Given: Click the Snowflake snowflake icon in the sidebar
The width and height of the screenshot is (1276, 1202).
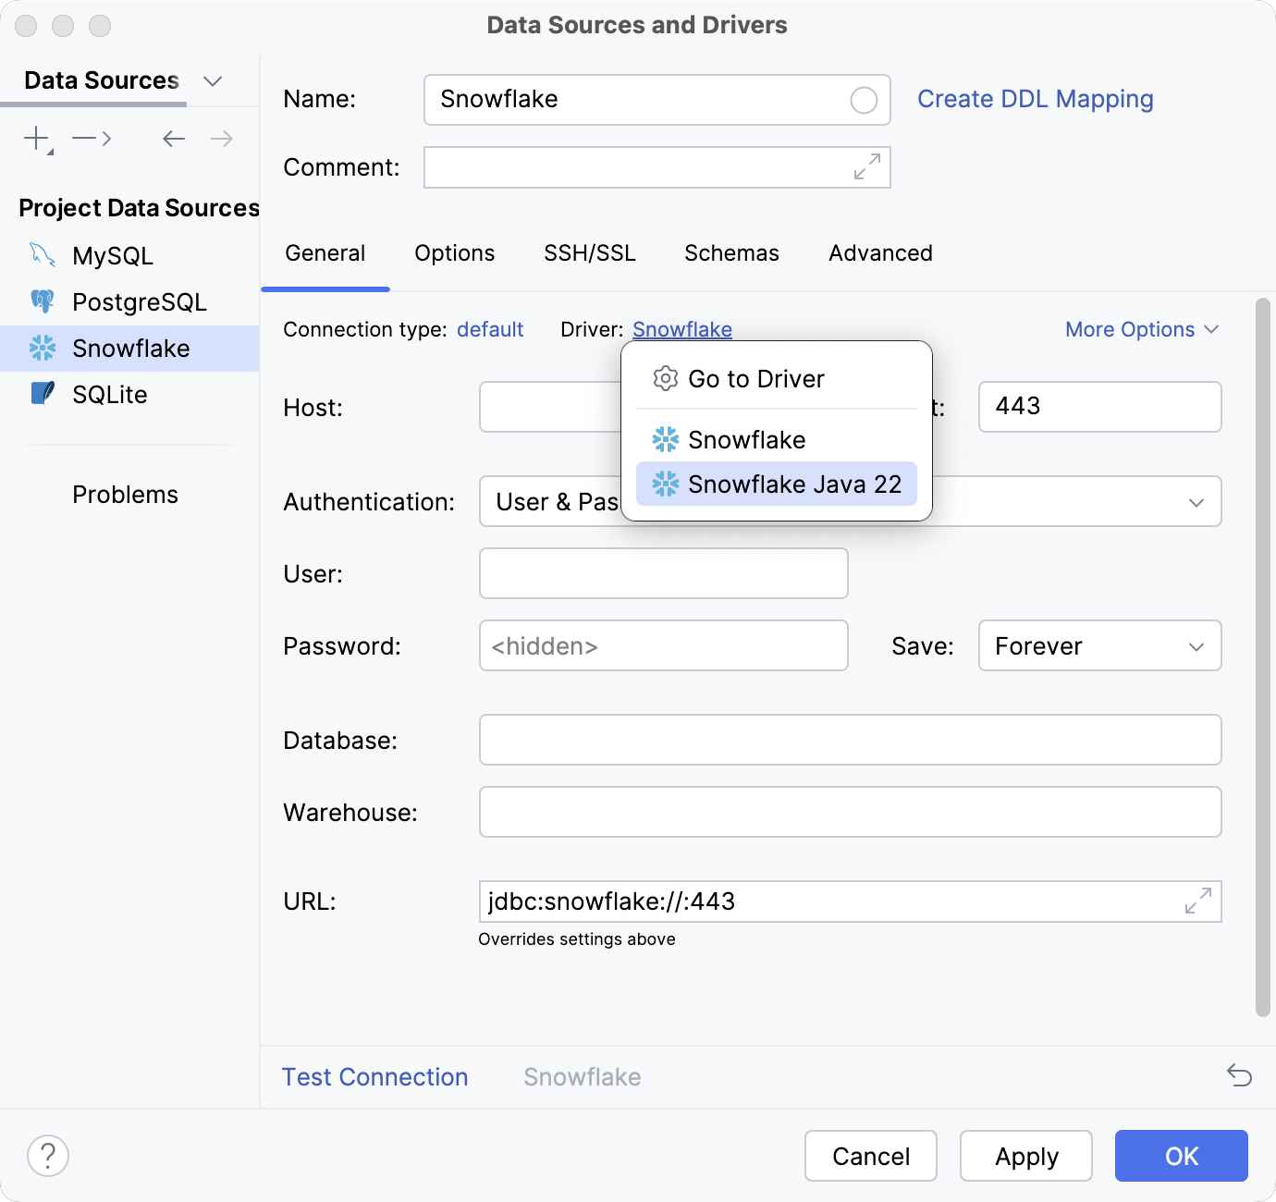Looking at the screenshot, I should click(x=41, y=348).
